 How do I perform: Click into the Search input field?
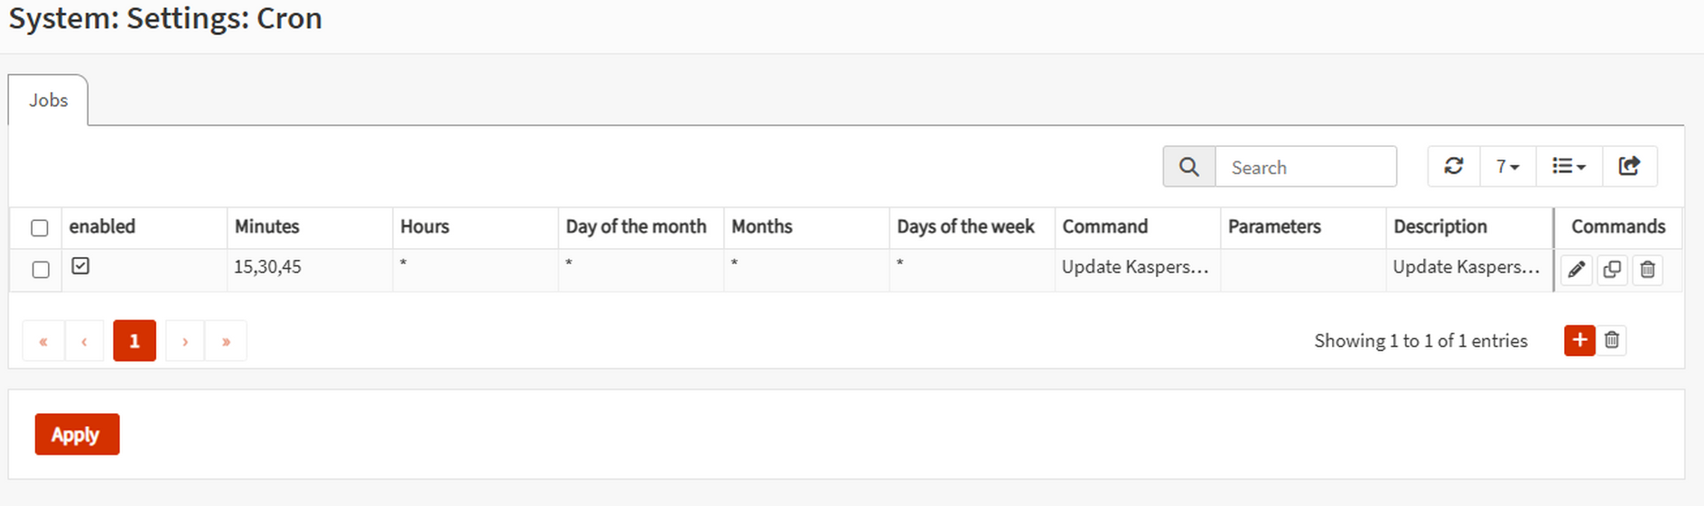[1305, 167]
